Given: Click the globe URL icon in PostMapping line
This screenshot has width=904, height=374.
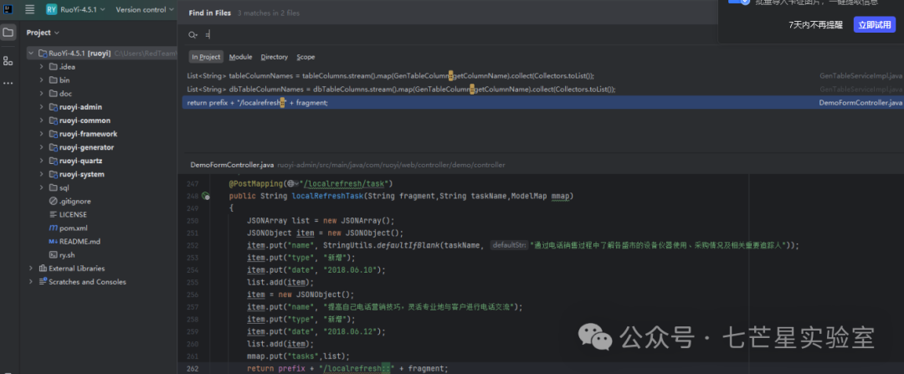Looking at the screenshot, I should [291, 183].
